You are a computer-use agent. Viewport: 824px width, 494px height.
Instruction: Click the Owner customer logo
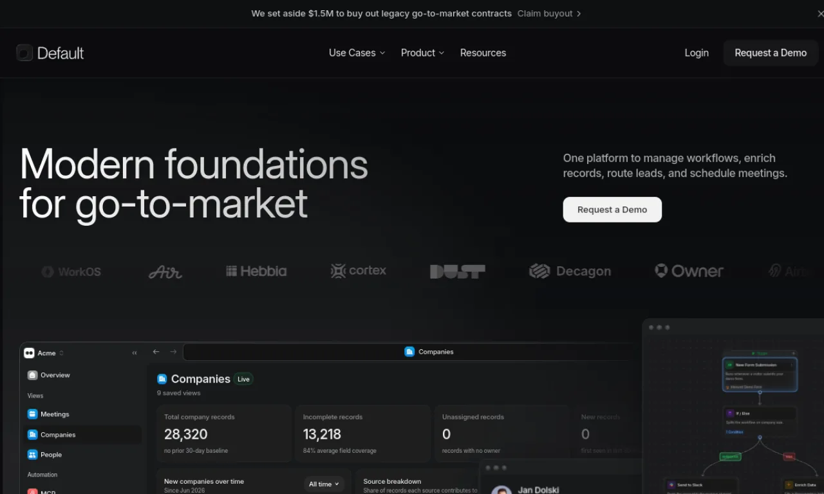[689, 271]
